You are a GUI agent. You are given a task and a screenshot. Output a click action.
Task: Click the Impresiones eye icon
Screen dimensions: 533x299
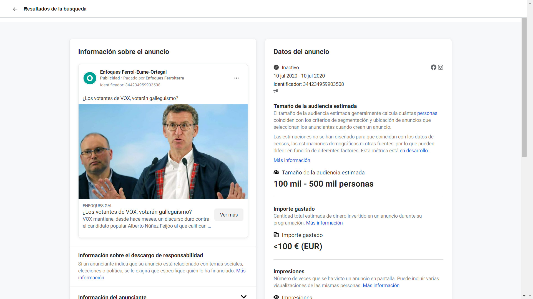point(276,297)
